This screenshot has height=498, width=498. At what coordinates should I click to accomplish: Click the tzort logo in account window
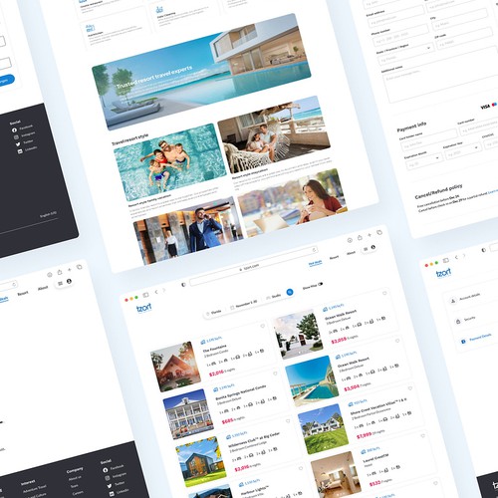(443, 273)
